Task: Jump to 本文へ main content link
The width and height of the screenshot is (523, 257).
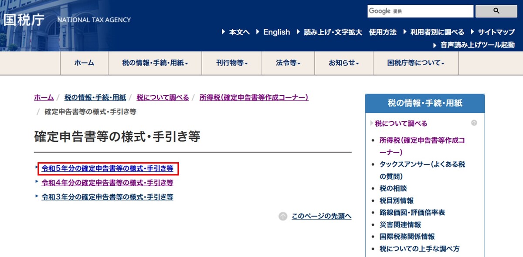Action: pyautogui.click(x=239, y=32)
